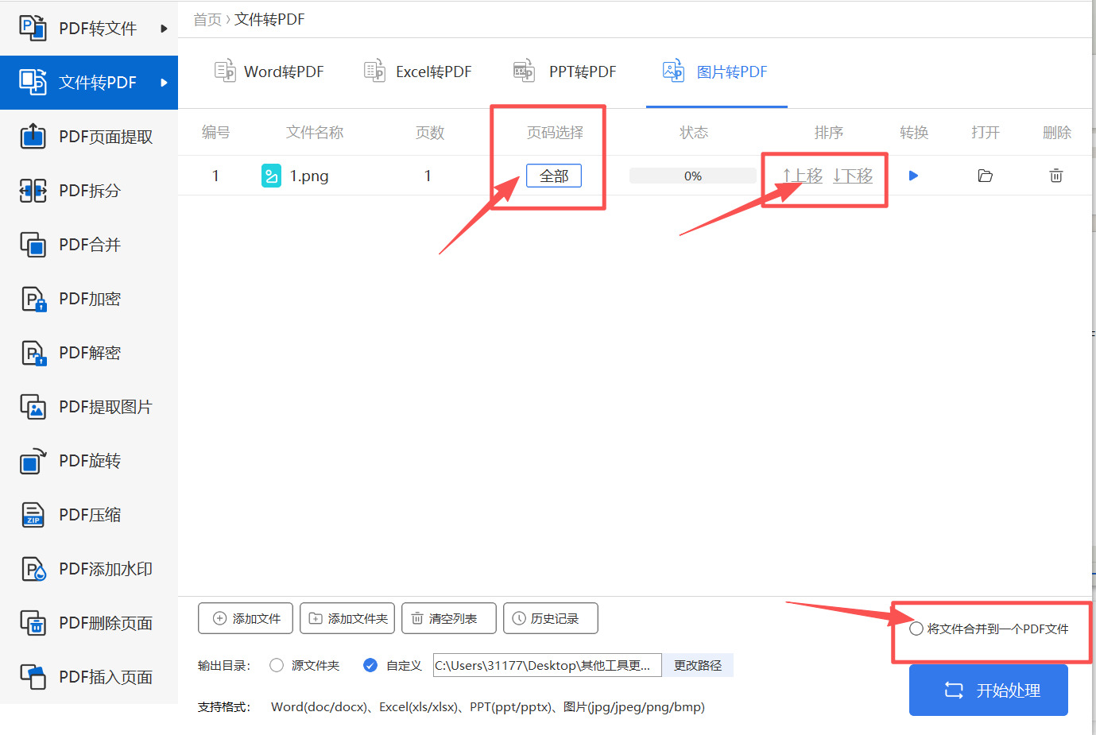Open the output folder for 1.png

(x=985, y=176)
